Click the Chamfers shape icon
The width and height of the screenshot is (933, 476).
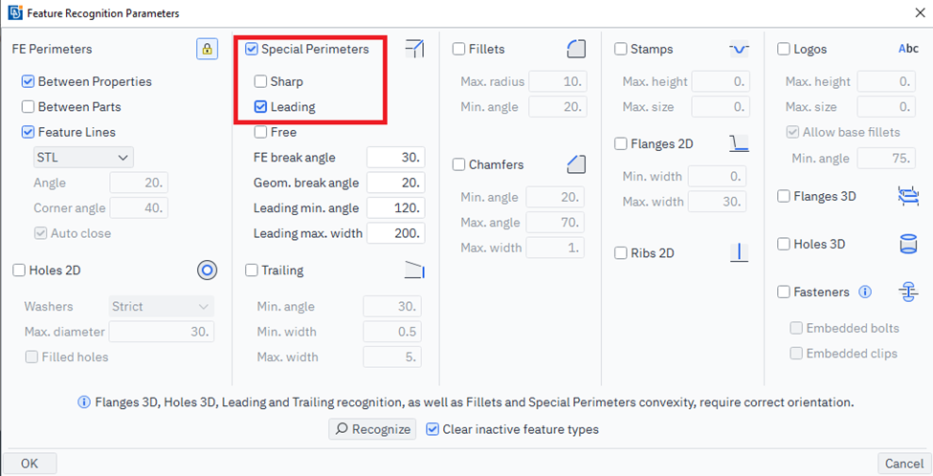click(576, 164)
